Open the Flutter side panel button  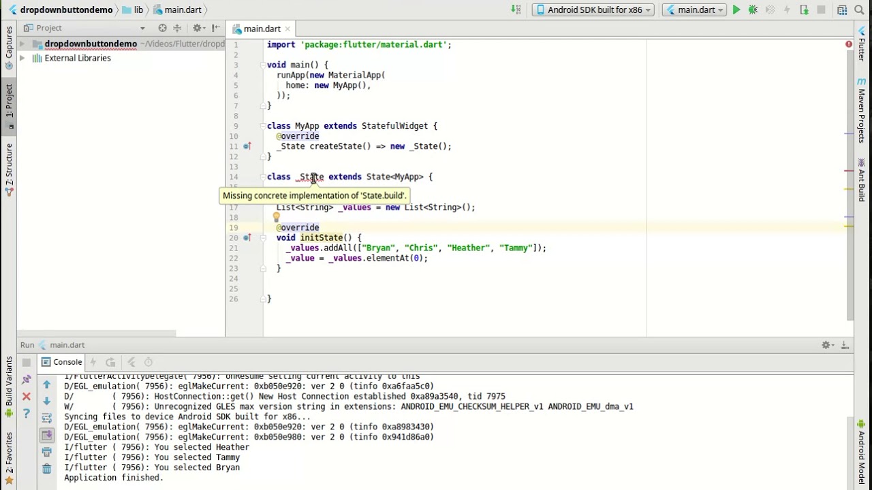862,45
